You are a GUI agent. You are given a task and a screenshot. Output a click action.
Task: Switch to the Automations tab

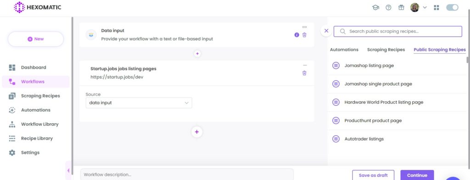coord(344,49)
